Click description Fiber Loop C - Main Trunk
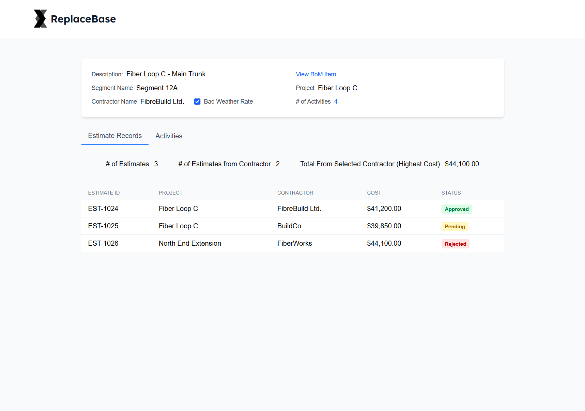Viewport: 585px width, 411px height. [x=166, y=74]
